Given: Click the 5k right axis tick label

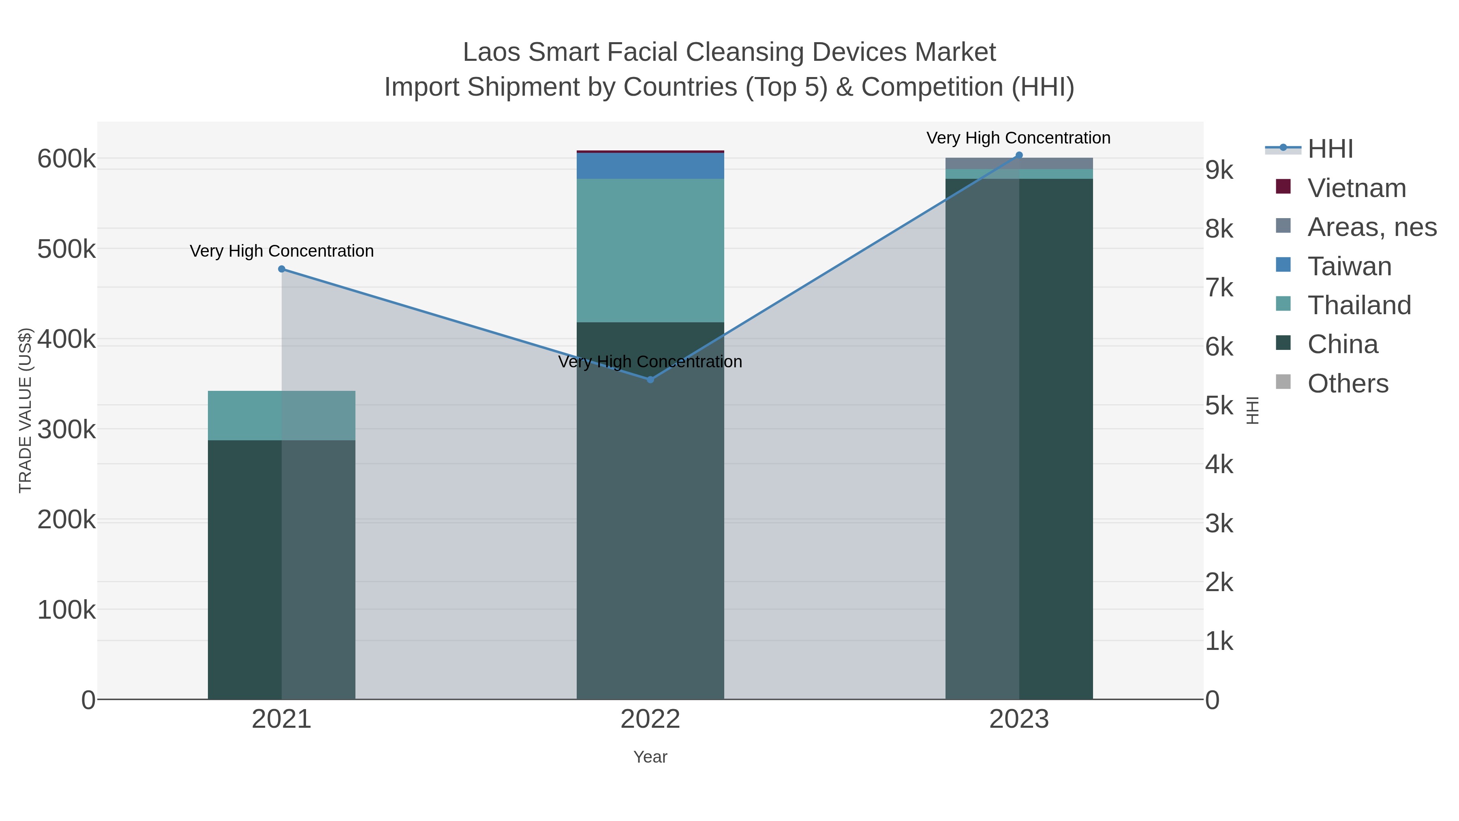Looking at the screenshot, I should pyautogui.click(x=1219, y=406).
